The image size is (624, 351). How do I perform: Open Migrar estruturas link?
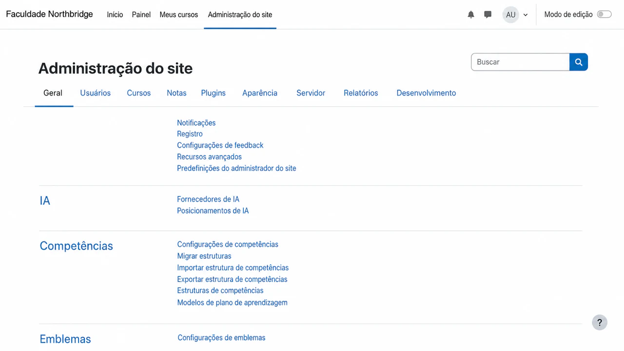click(x=204, y=256)
